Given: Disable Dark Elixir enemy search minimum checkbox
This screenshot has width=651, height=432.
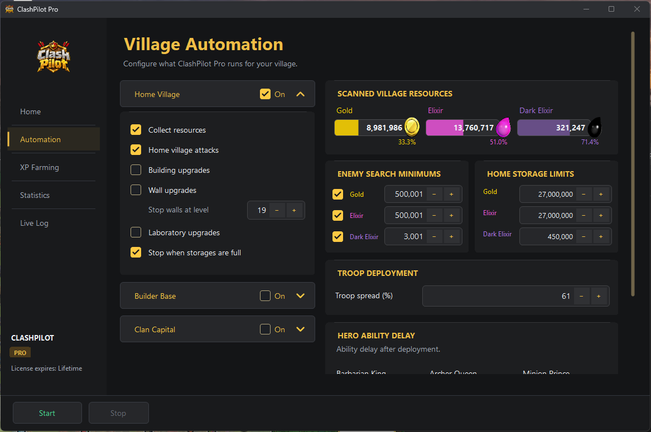Looking at the screenshot, I should click(x=338, y=236).
